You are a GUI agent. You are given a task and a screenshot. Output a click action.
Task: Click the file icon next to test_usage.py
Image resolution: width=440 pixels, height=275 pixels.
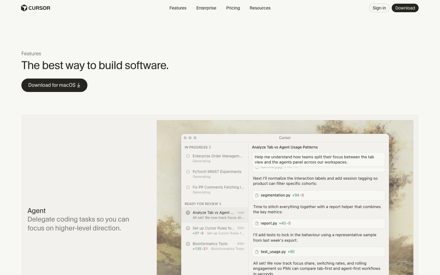coord(257,252)
